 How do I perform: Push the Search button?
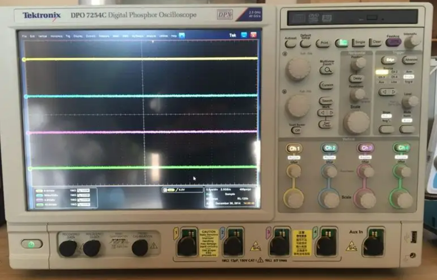(326, 101)
